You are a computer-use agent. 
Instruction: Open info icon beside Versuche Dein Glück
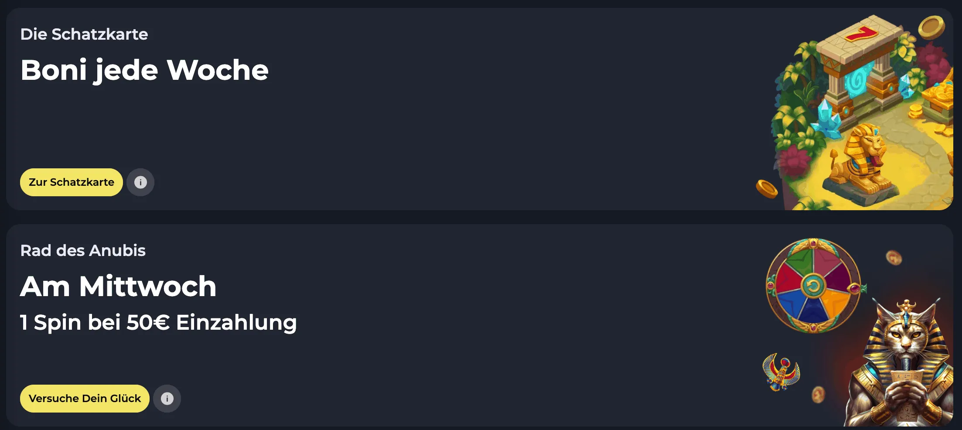coord(167,399)
